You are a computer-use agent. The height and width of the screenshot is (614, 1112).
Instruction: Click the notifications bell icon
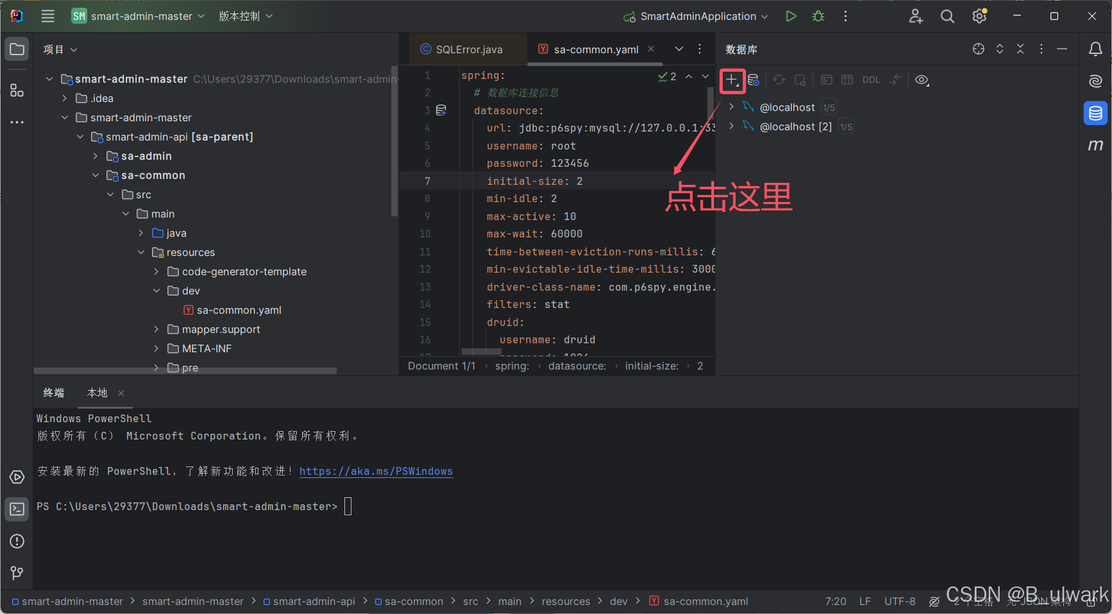[1095, 49]
